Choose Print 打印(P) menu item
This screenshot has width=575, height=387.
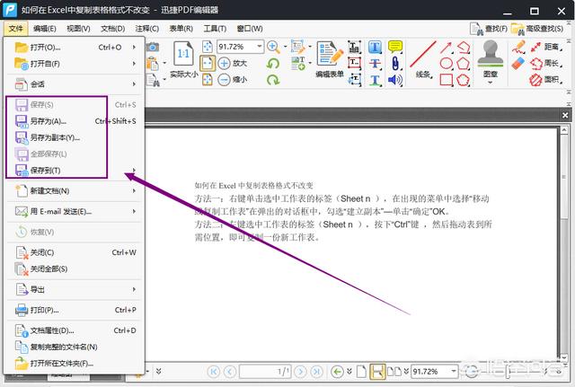pyautogui.click(x=75, y=310)
